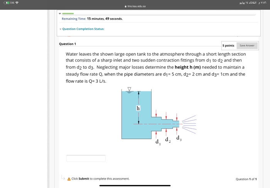Tap the Wi-Fi status icon

[x=17, y=3]
